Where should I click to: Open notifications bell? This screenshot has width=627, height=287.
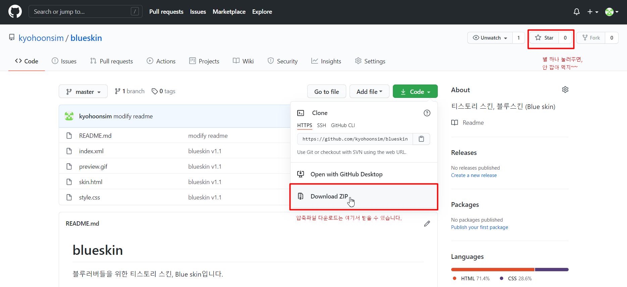click(x=577, y=12)
